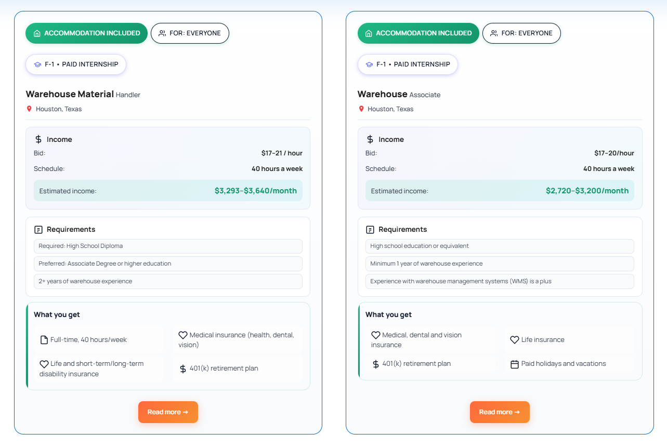The width and height of the screenshot is (667, 448).
Task: Click dollar icon beside 401(k) on Associate card
Action: 375,364
